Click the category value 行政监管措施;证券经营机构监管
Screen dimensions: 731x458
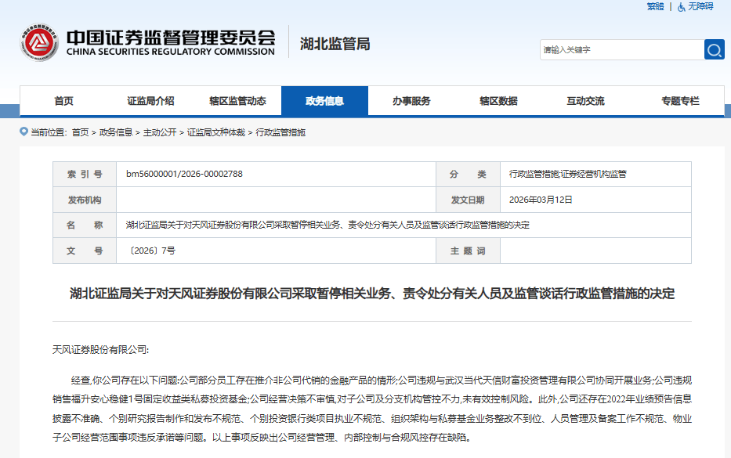pyautogui.click(x=568, y=175)
